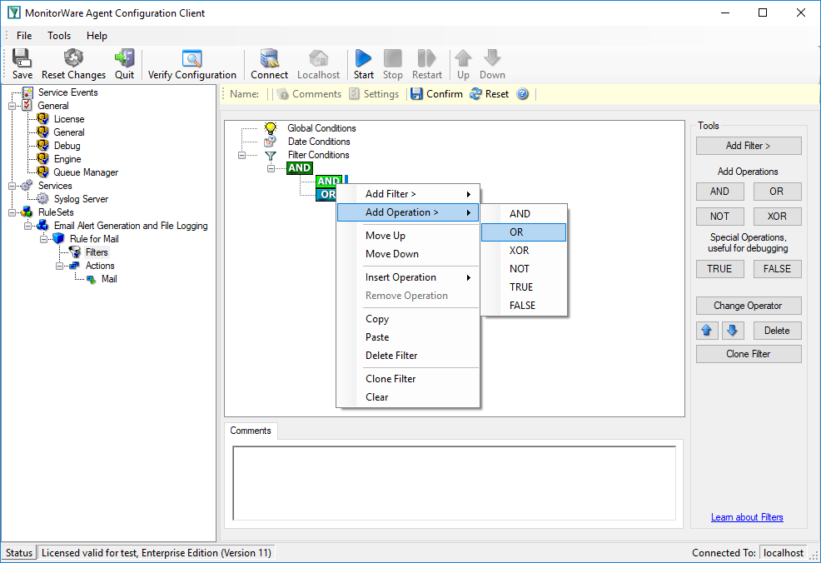Viewport: 821px width, 563px height.
Task: Click the AND button under Add Operations
Action: click(719, 192)
